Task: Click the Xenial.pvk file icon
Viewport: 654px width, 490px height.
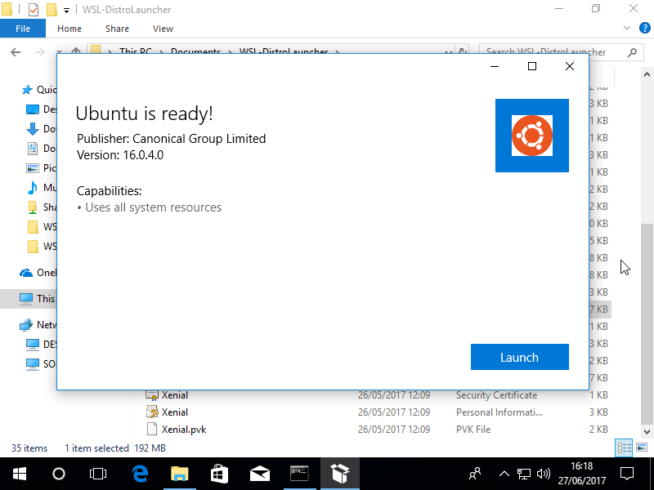Action: (x=152, y=430)
